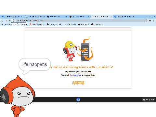Click the address bar URL field
This screenshot has width=156, height=117.
click(x=82, y=20)
